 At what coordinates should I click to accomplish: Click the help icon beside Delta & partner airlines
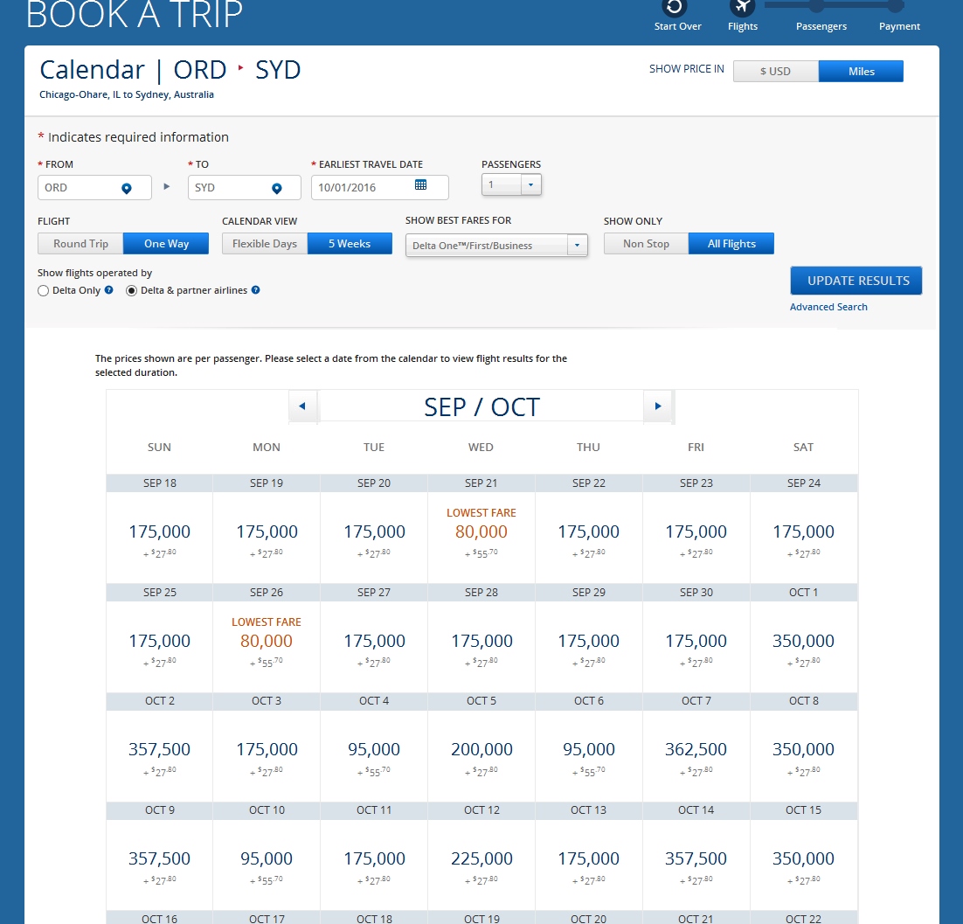tap(256, 290)
